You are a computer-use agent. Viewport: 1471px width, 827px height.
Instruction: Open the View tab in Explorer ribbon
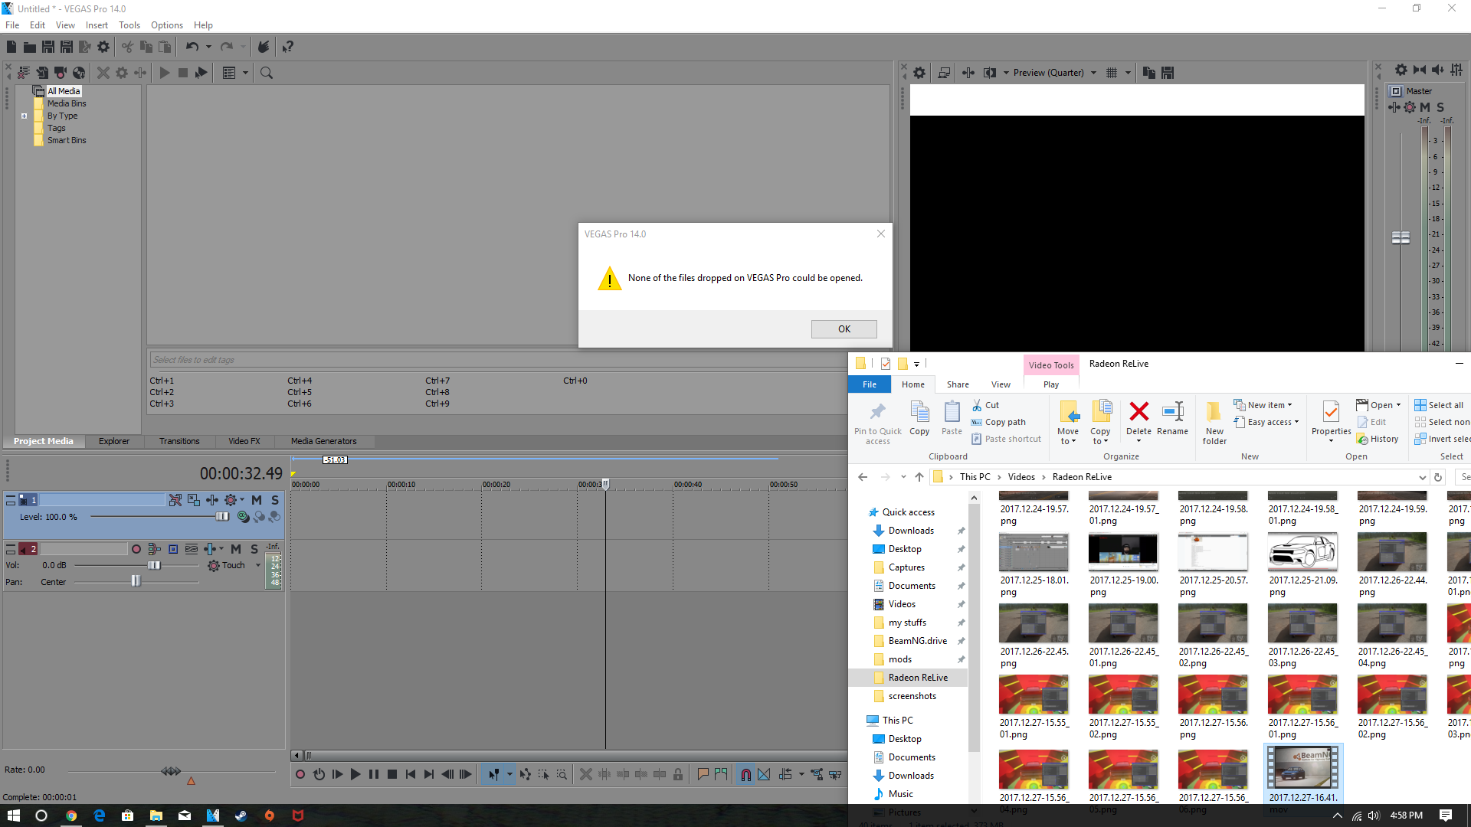point(1001,384)
